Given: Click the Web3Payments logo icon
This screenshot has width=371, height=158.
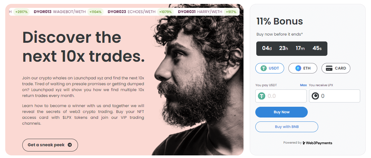Looking at the screenshot, I should click(x=304, y=143).
